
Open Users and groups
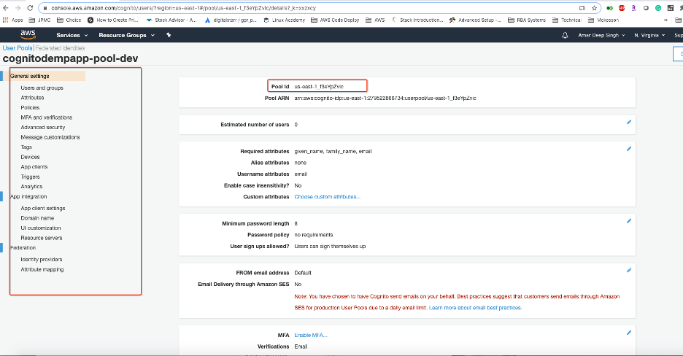42,88
